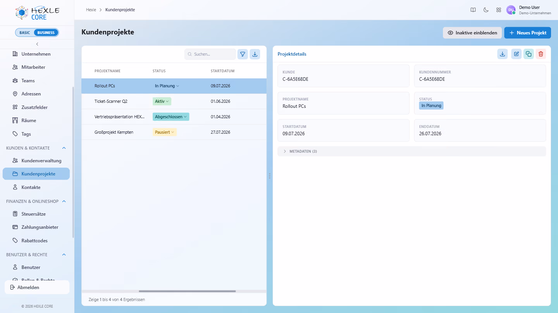Click the Enddatum value 26.07.2026
Image resolution: width=558 pixels, height=313 pixels.
pyautogui.click(x=430, y=134)
